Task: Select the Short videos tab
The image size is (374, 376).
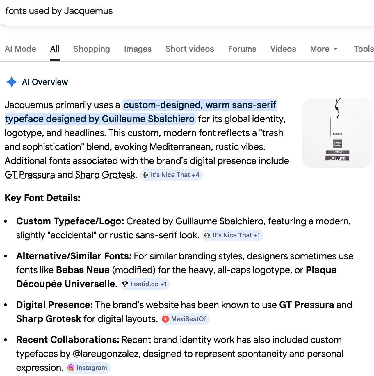Action: [190, 49]
